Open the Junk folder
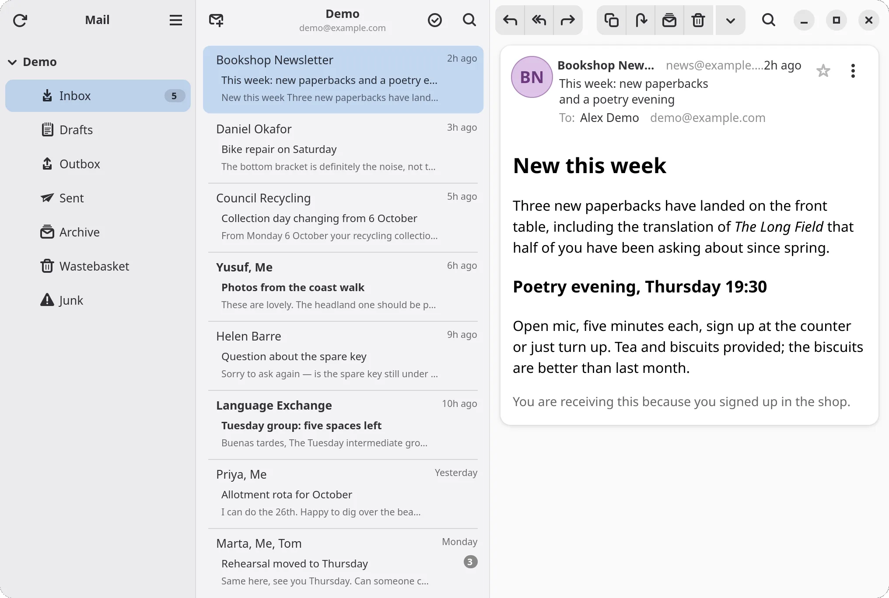Screen dimensions: 889x598 (x=98, y=300)
